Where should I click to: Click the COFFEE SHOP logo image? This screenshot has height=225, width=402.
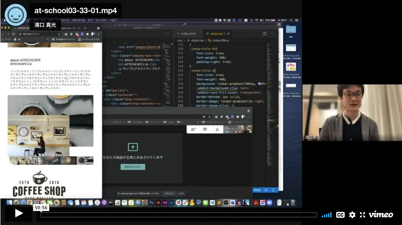[39, 184]
